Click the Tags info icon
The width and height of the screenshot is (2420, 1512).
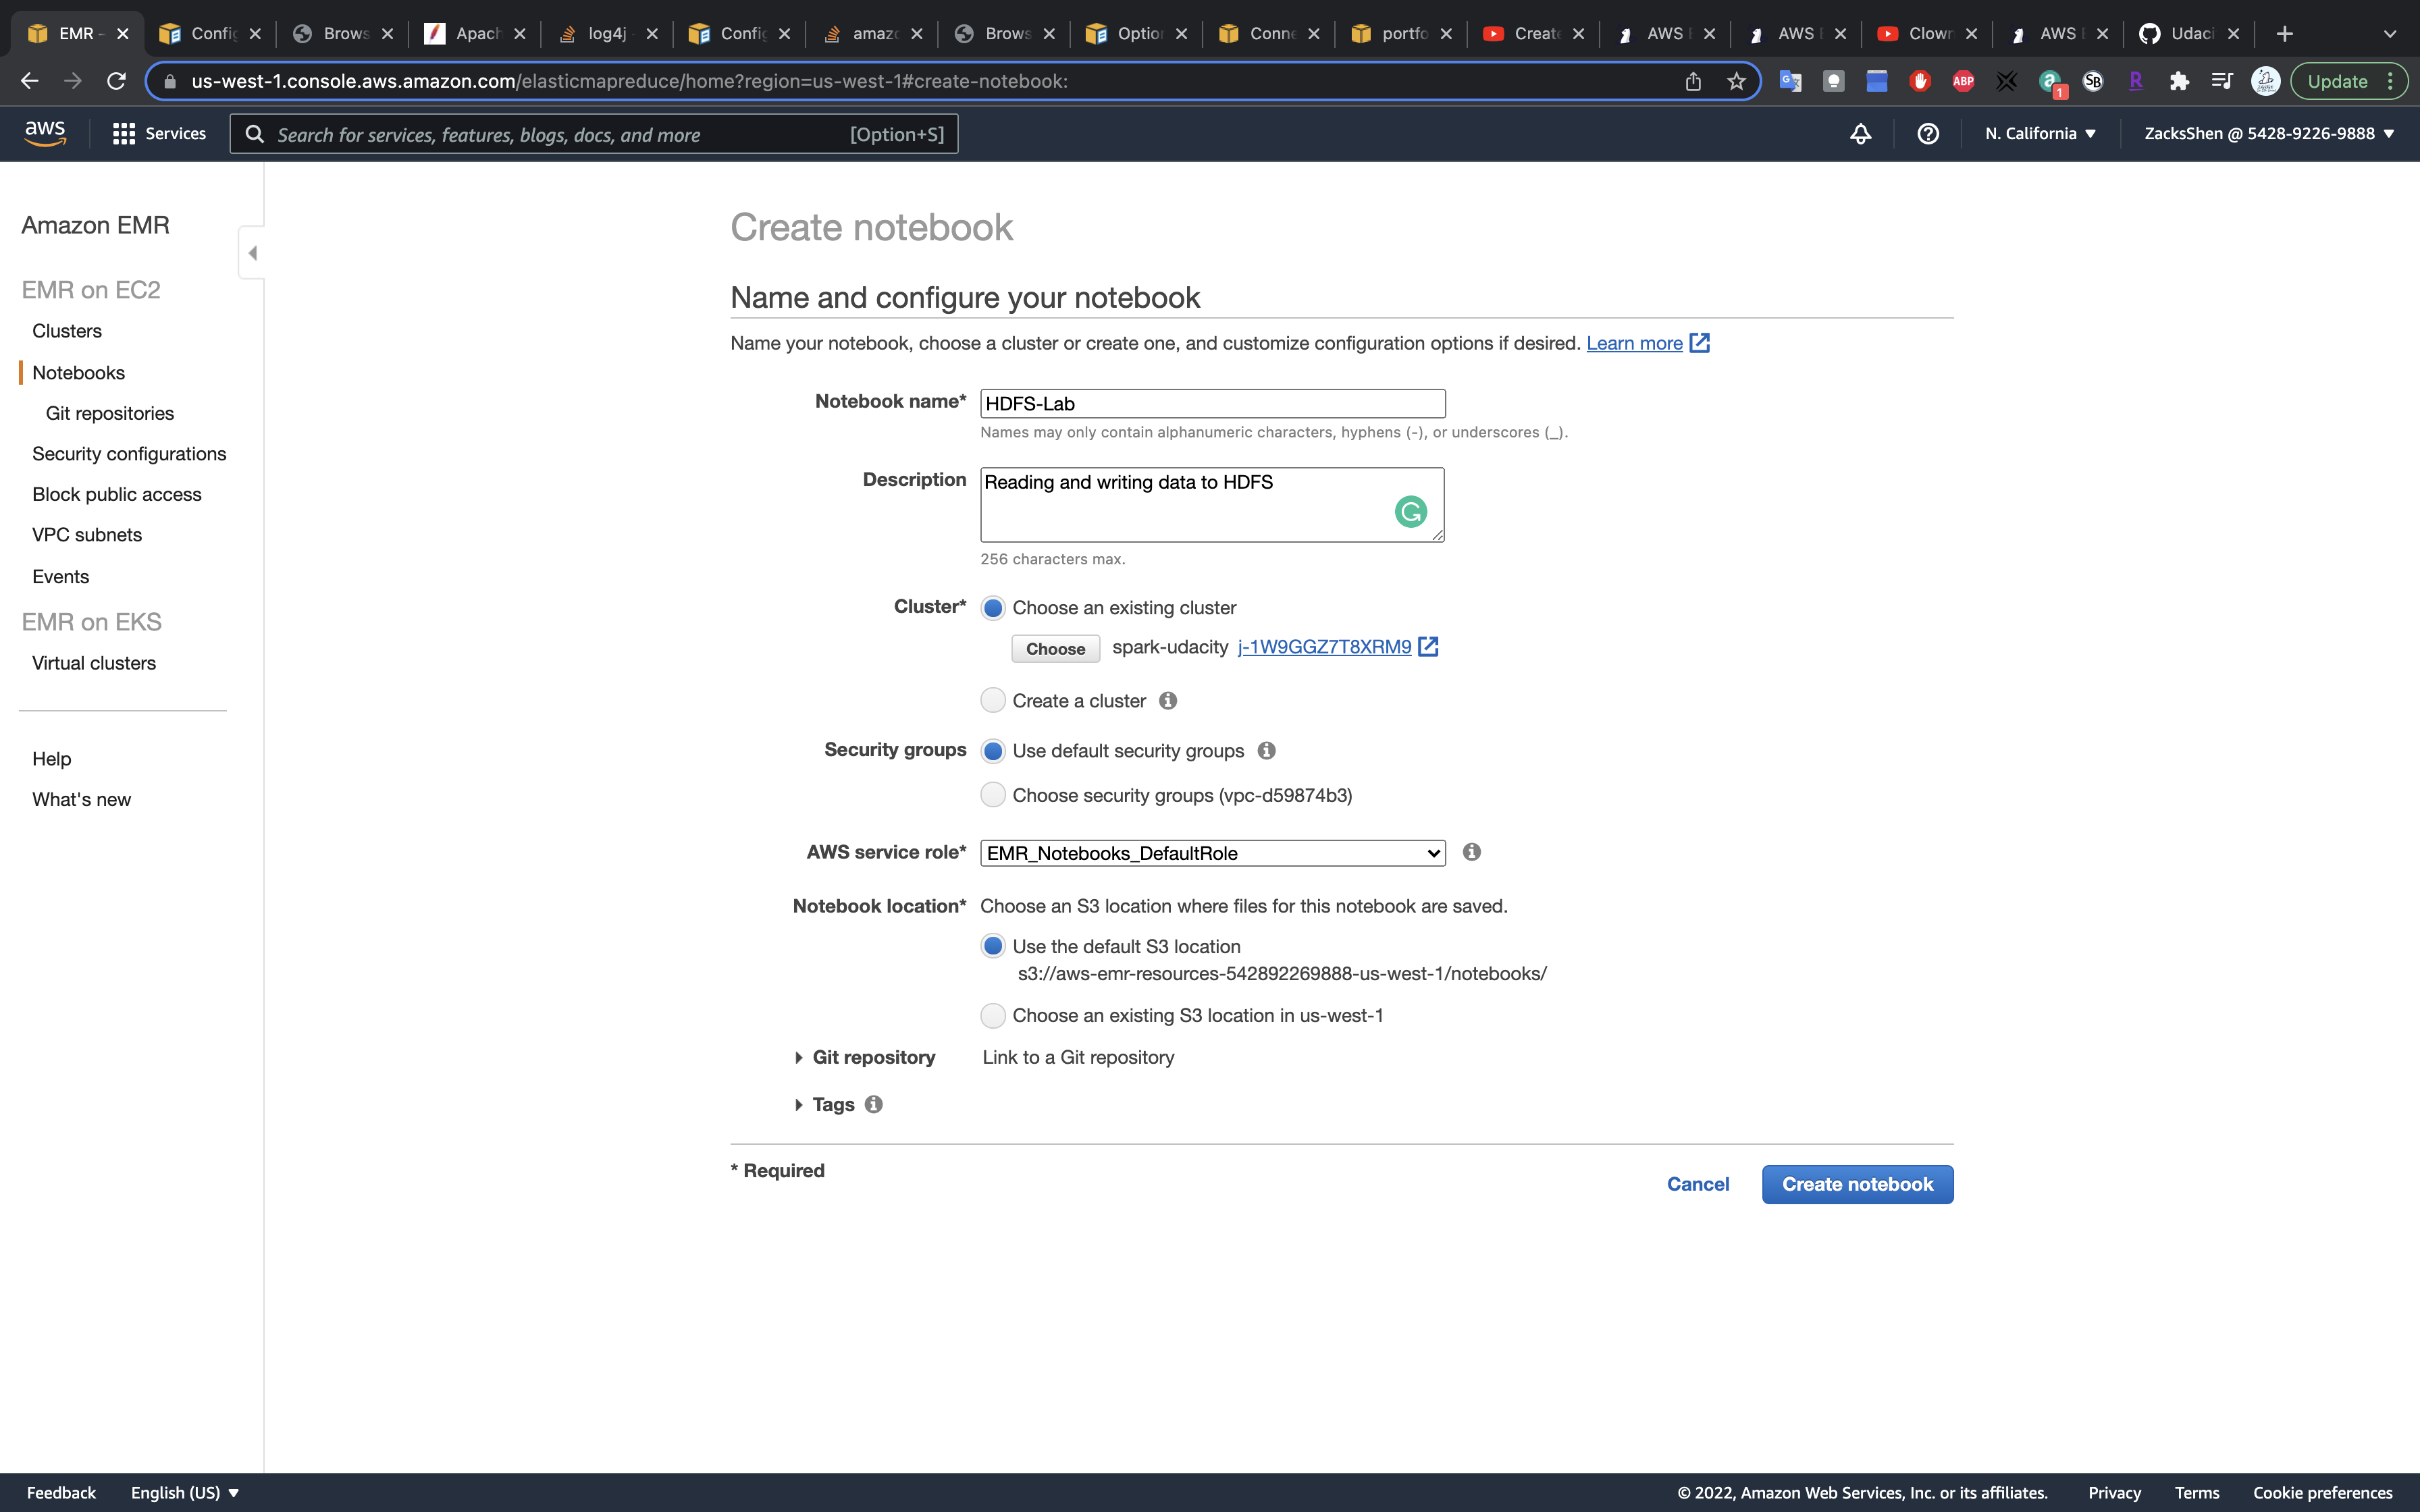click(x=874, y=1104)
